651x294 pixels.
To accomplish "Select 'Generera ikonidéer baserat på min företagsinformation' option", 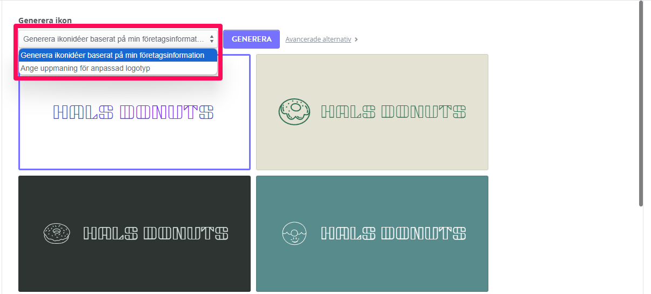I will tap(118, 55).
